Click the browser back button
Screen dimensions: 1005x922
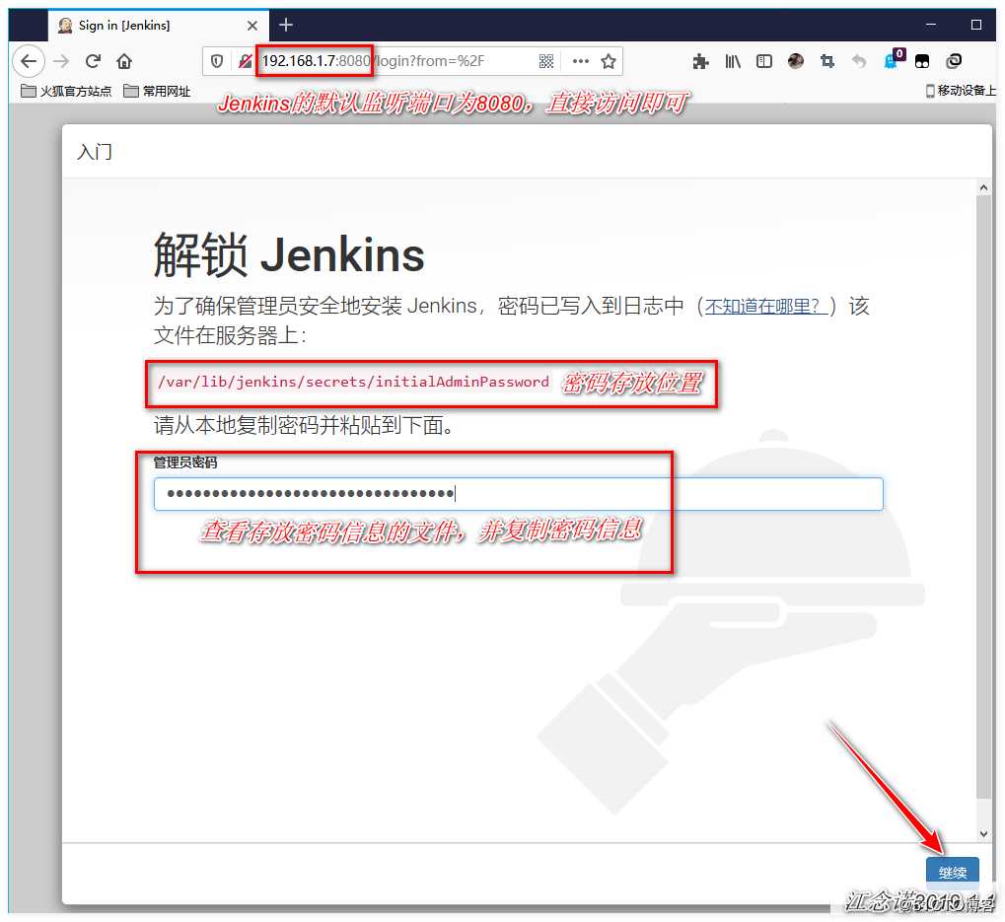pyautogui.click(x=29, y=61)
